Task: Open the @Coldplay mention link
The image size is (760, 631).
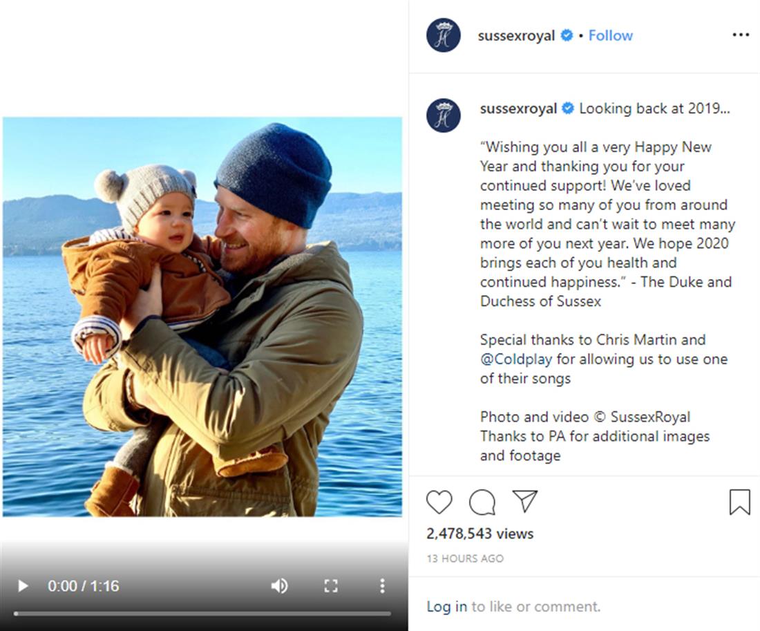Action: [513, 359]
